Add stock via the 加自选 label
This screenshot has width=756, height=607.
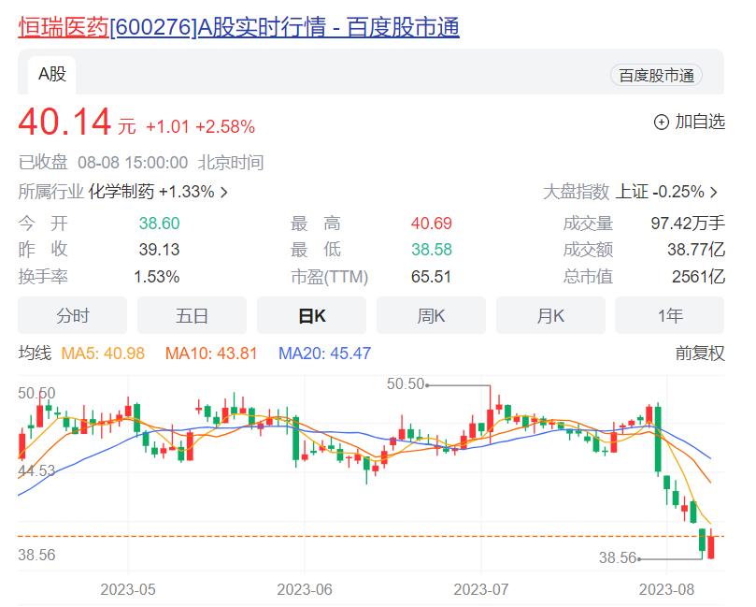pyautogui.click(x=700, y=122)
